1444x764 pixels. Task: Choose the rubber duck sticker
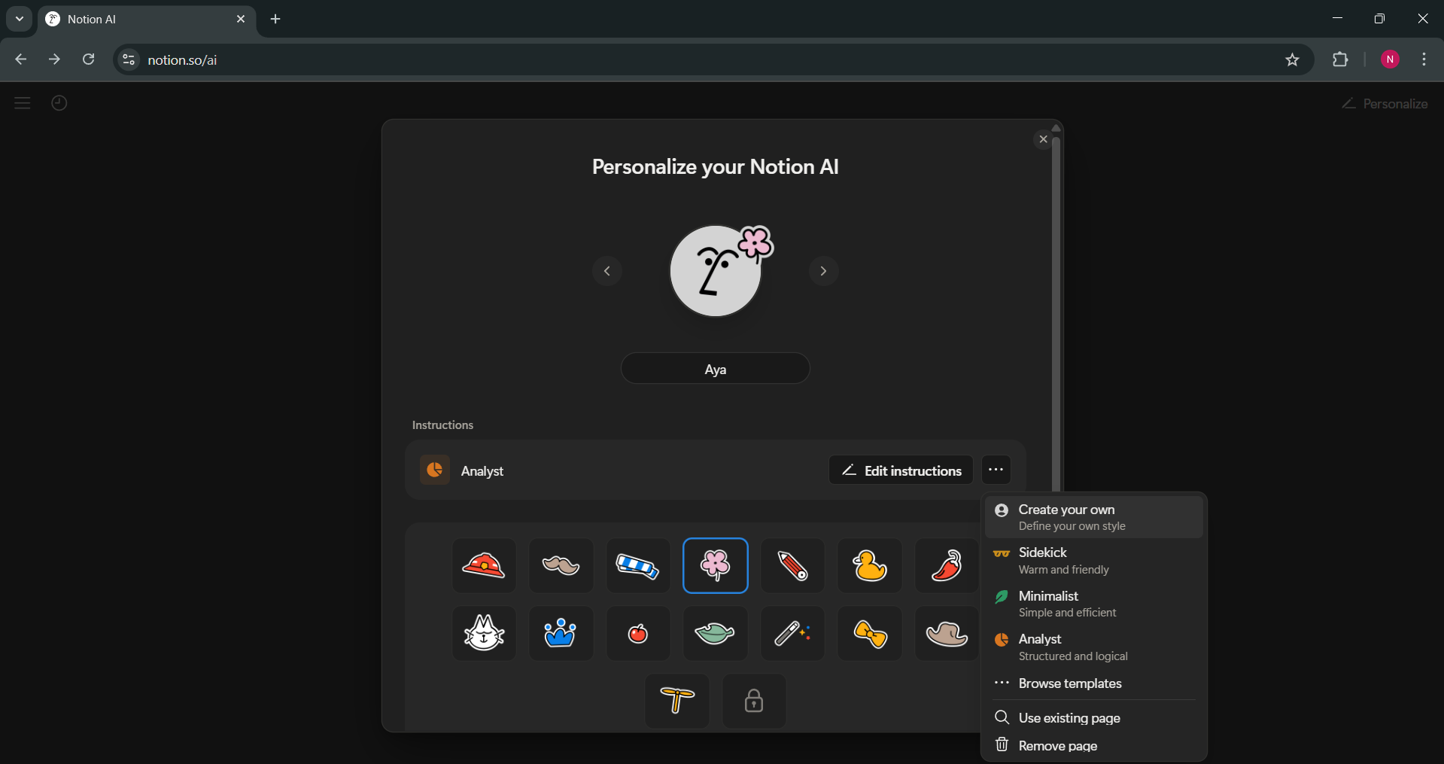coord(869,565)
